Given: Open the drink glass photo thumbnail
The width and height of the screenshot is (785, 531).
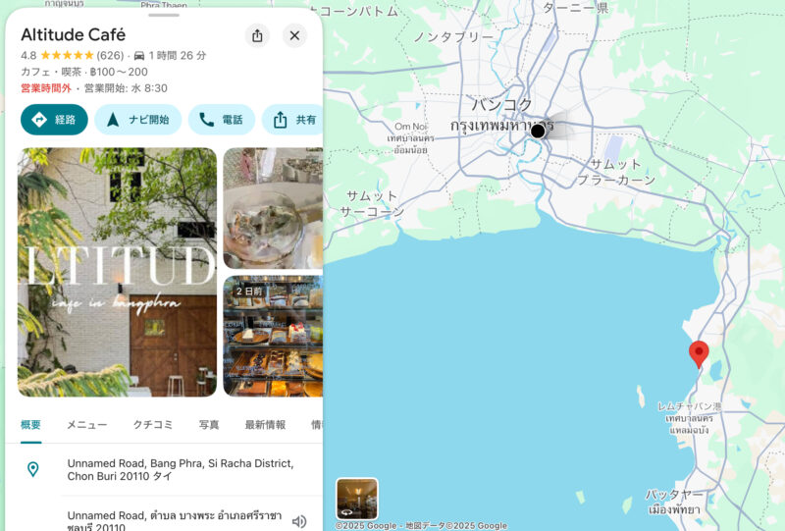Looking at the screenshot, I should point(273,208).
